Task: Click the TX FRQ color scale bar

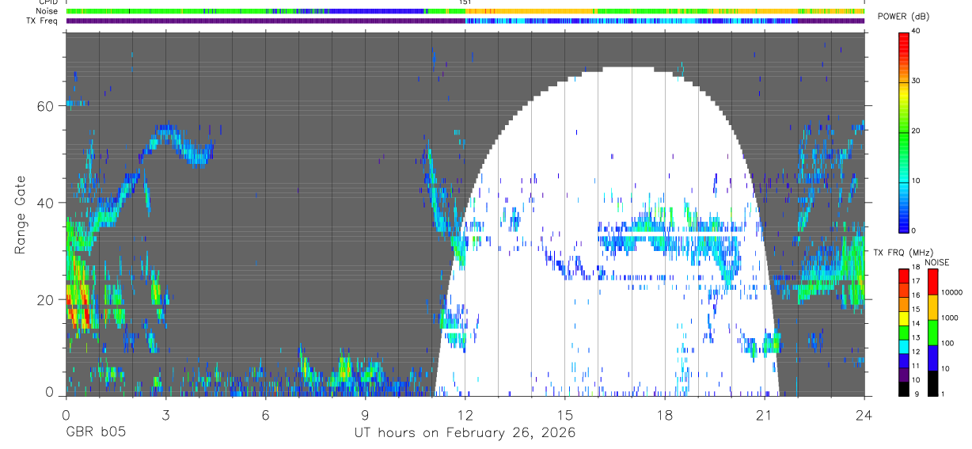Action: point(904,332)
